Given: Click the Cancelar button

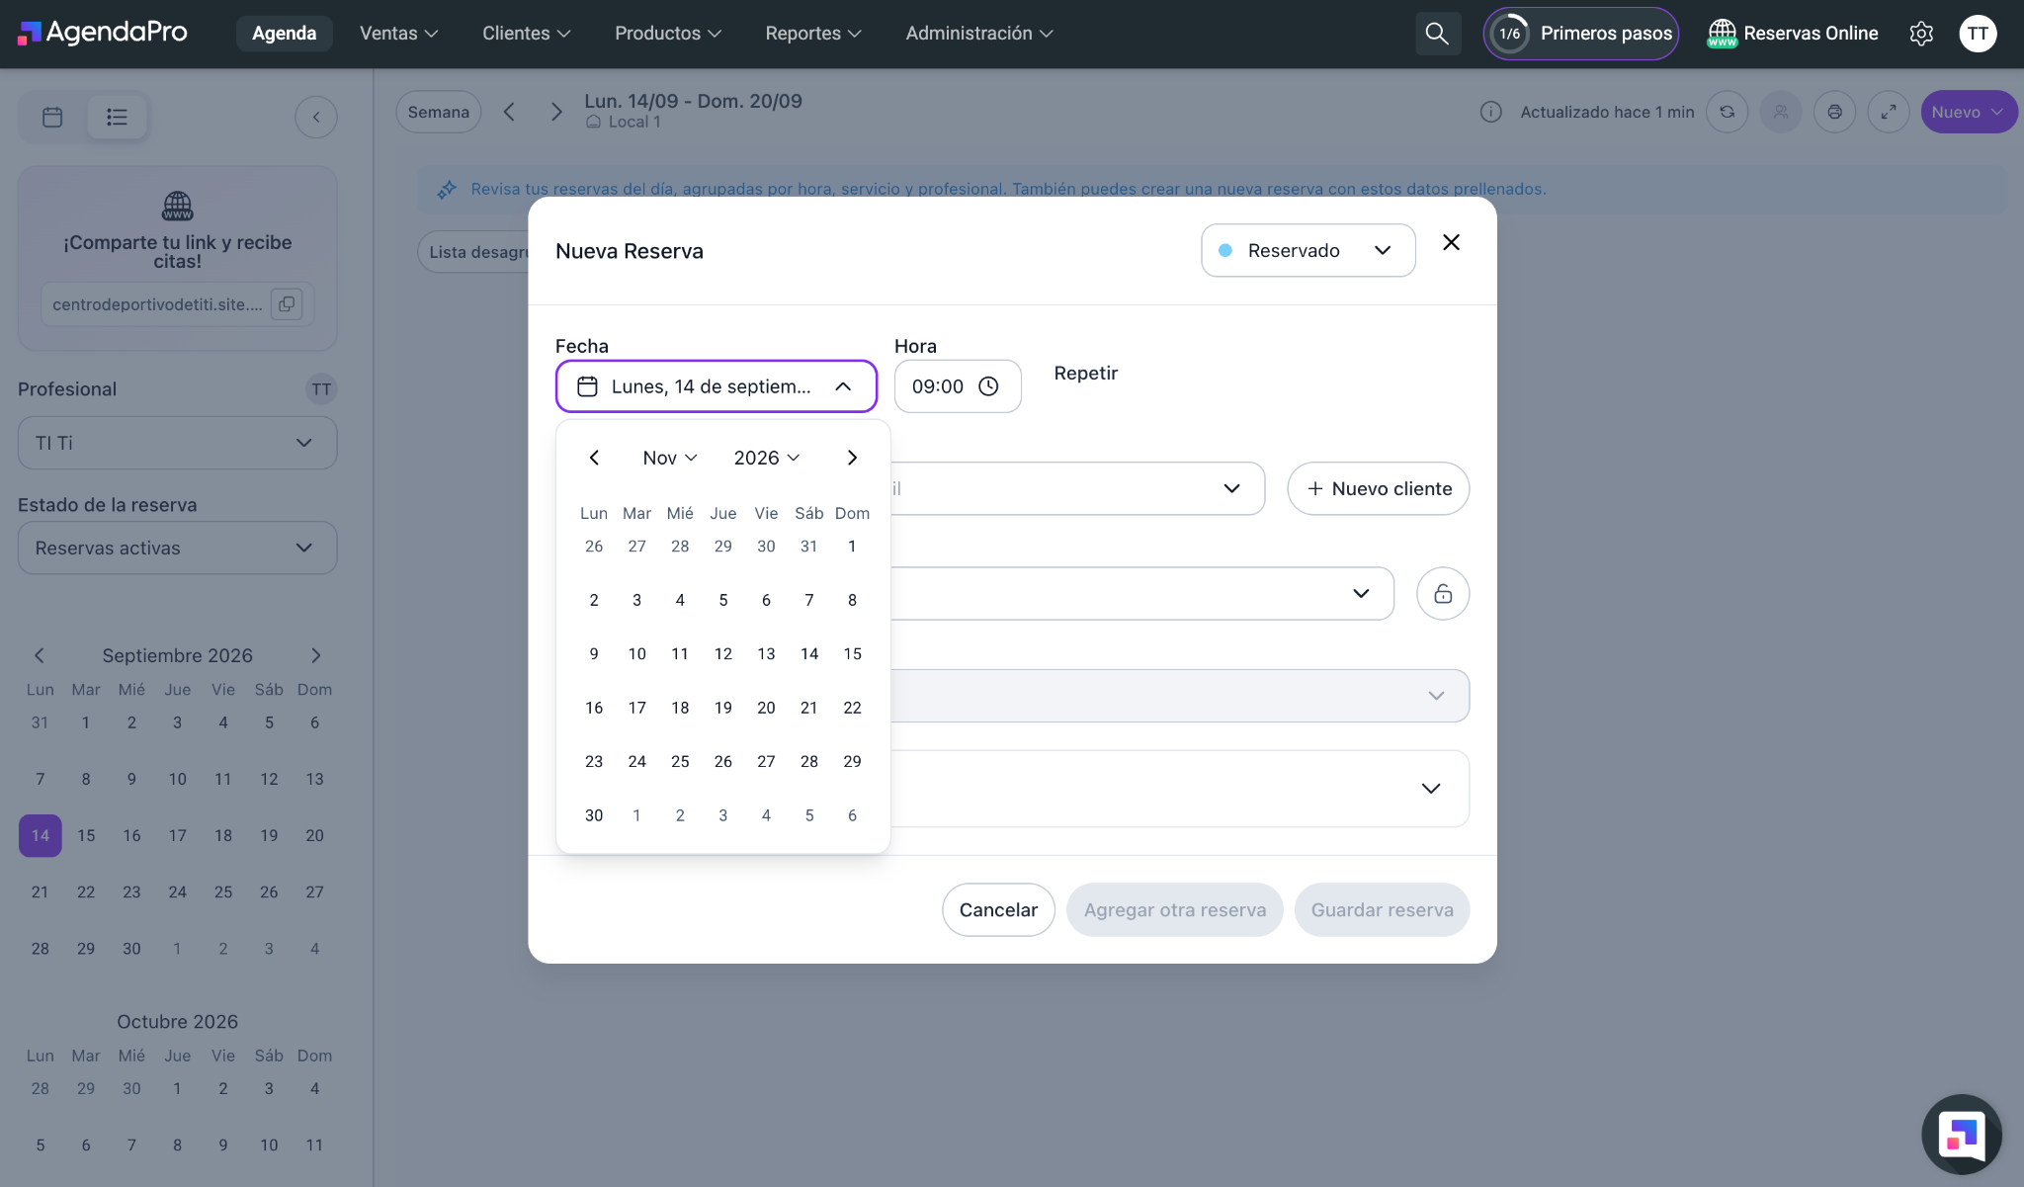Looking at the screenshot, I should 998,909.
